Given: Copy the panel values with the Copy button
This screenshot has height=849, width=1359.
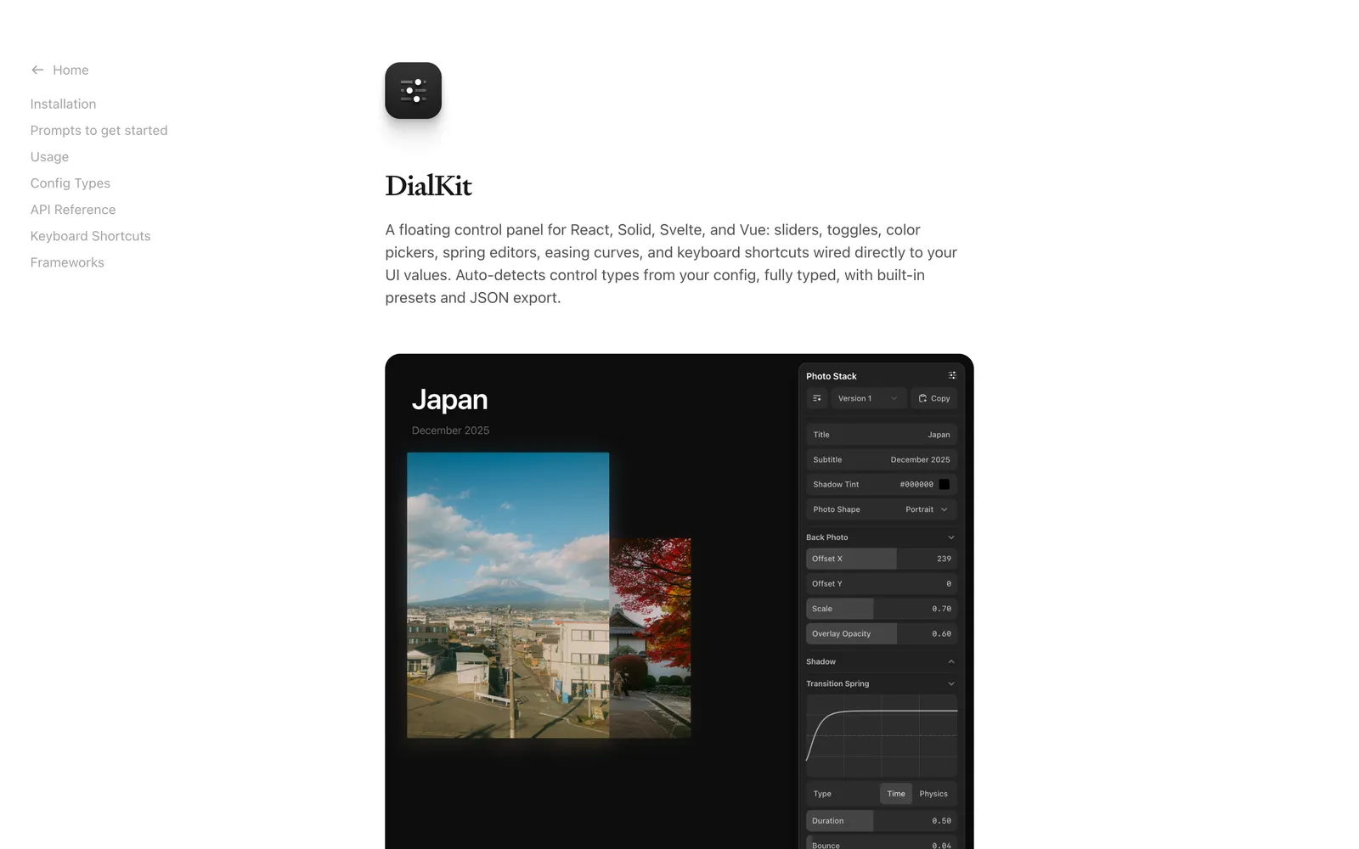Looking at the screenshot, I should (934, 398).
